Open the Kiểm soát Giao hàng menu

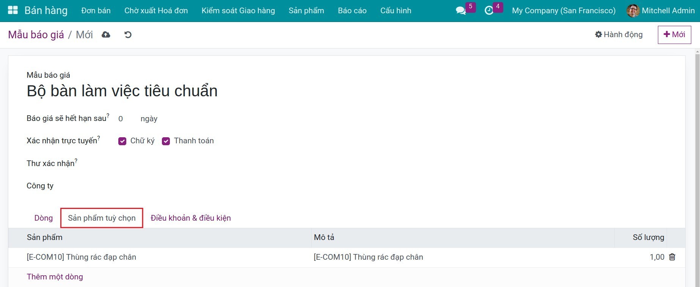pos(238,11)
